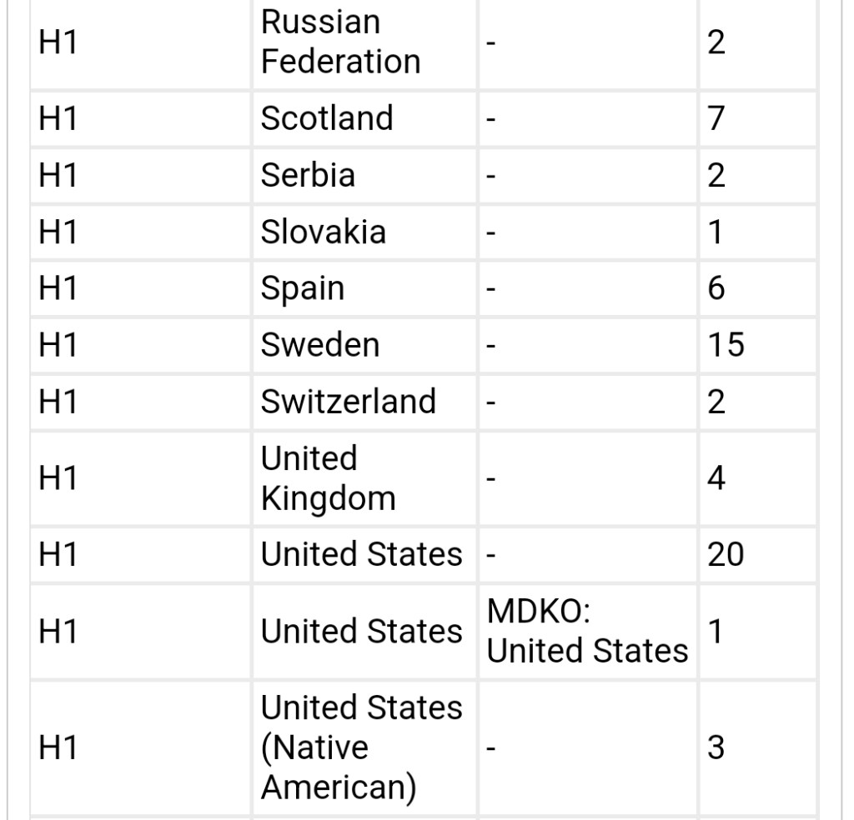The image size is (854, 820).
Task: Click the Switzerland country cell
Action: tap(348, 402)
